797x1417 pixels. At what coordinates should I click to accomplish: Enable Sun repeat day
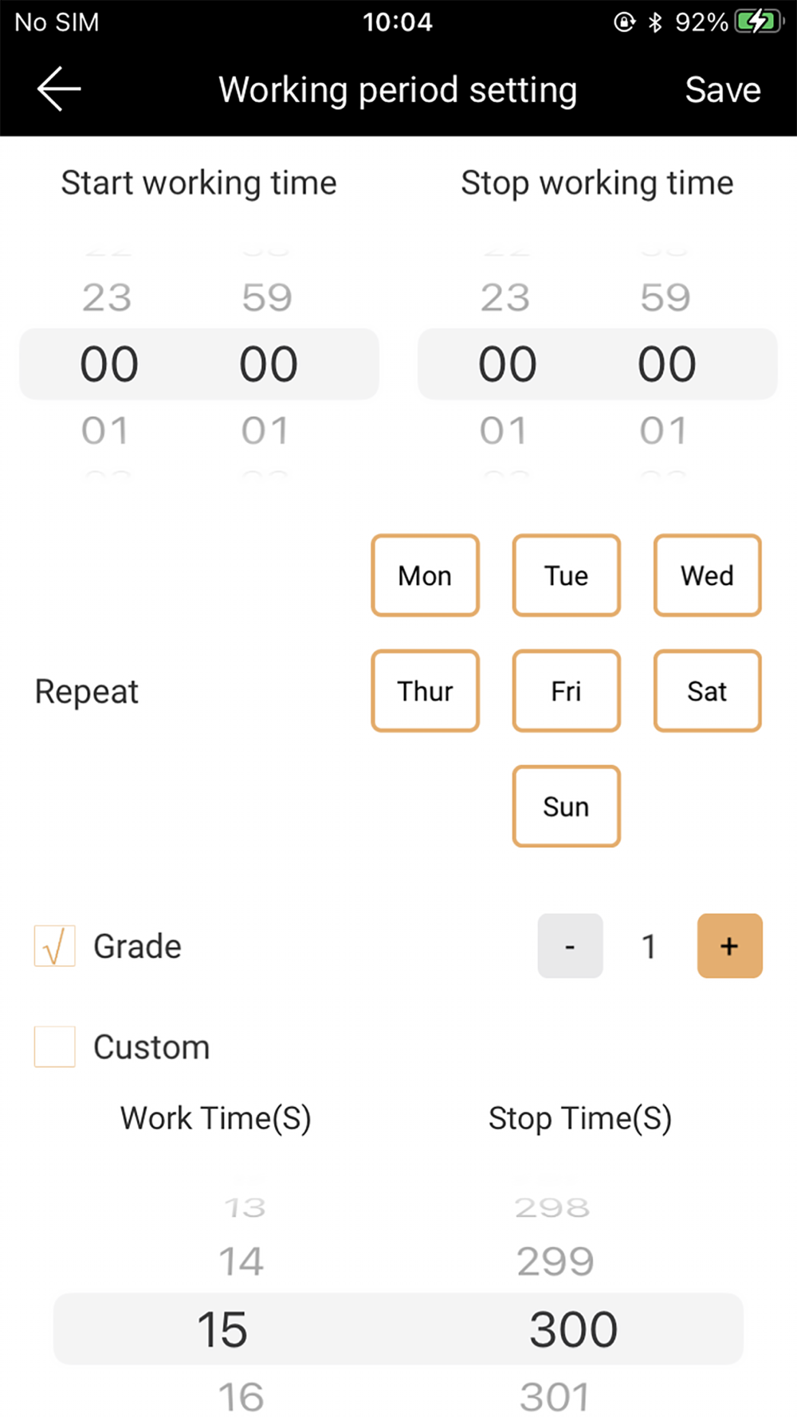[566, 807]
